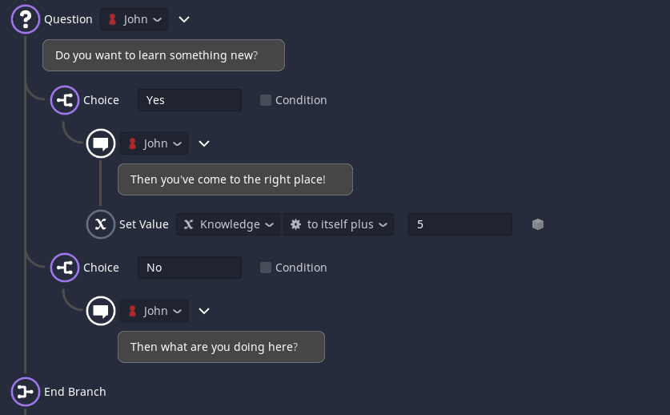The width and height of the screenshot is (670, 415).
Task: Click the value field containing 5
Action: (460, 224)
